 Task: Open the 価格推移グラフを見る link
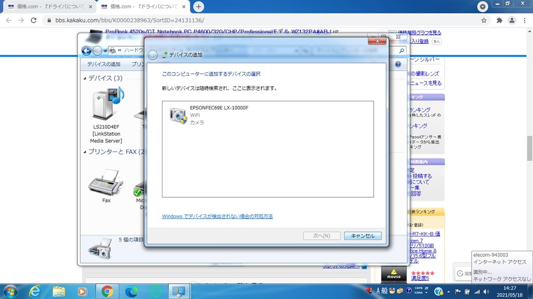pos(420,33)
